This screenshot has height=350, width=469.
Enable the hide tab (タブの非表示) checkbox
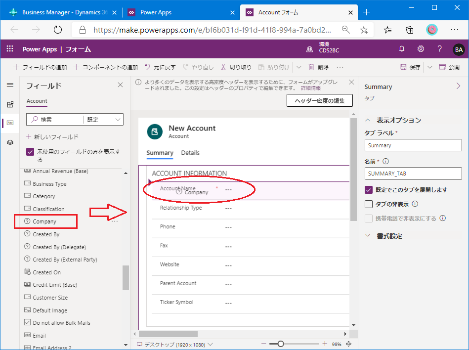coord(369,204)
